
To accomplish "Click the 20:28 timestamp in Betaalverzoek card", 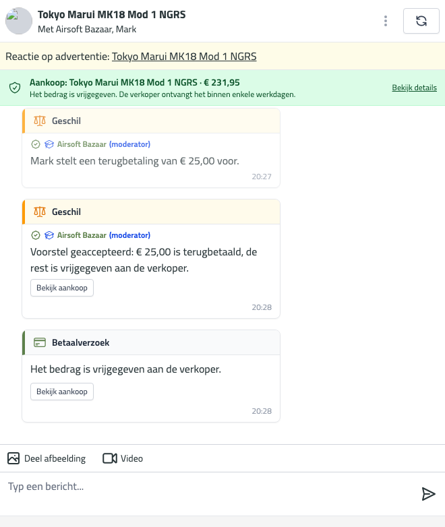I will pos(262,411).
